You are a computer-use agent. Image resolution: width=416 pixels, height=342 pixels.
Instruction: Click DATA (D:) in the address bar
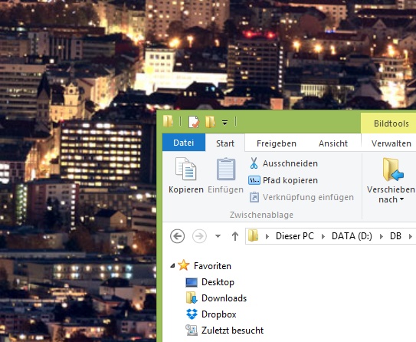[x=352, y=235]
